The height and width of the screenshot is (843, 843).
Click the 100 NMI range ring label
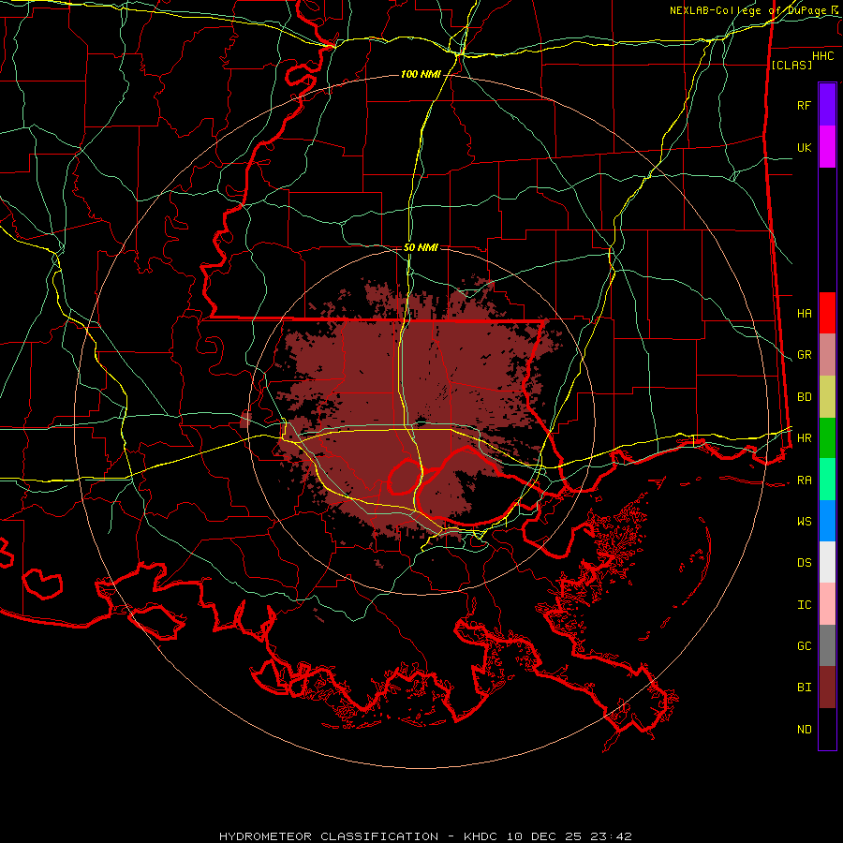click(x=421, y=74)
